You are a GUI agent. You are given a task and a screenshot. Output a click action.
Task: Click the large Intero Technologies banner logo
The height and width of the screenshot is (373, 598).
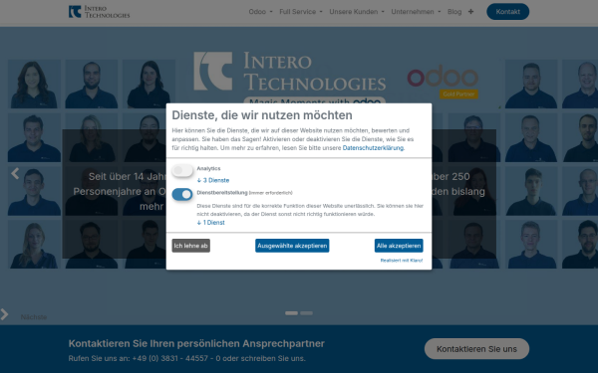click(x=290, y=72)
